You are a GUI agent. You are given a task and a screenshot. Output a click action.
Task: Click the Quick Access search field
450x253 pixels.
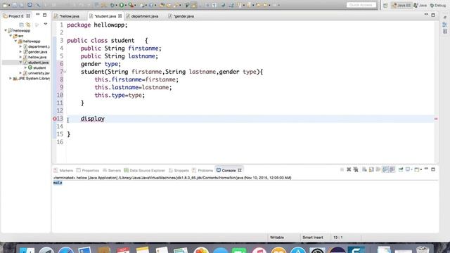tap(361, 5)
